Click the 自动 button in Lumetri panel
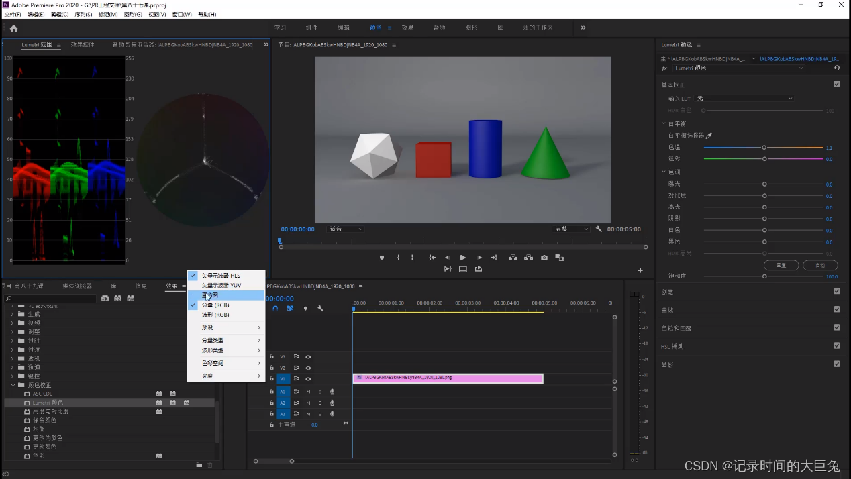The image size is (851, 479). [x=819, y=265]
